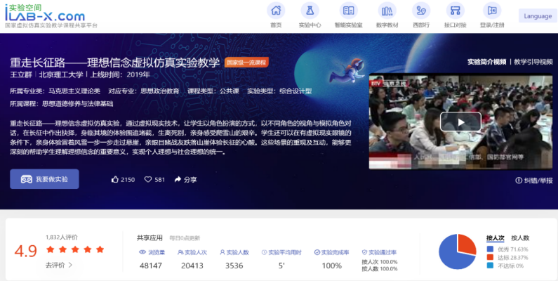The height and width of the screenshot is (281, 558).
Task: Favorite the experiment with heart icon
Action: pos(148,180)
